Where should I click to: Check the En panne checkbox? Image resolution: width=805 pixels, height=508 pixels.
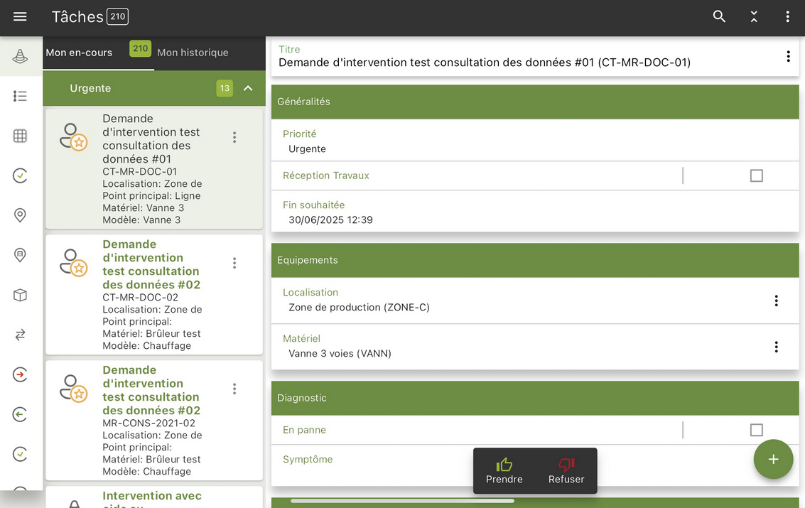(x=756, y=429)
